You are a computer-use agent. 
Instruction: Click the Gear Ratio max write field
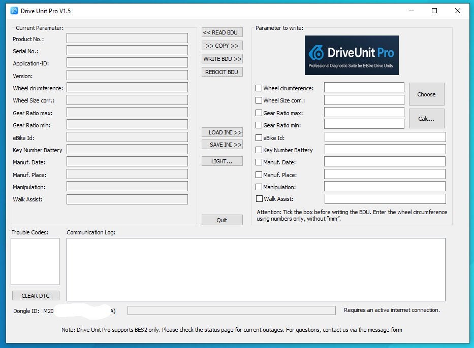pyautogui.click(x=364, y=112)
